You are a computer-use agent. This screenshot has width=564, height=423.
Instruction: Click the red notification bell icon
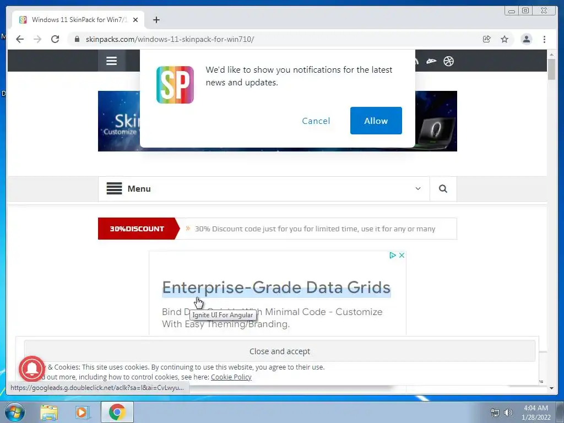coord(32,368)
